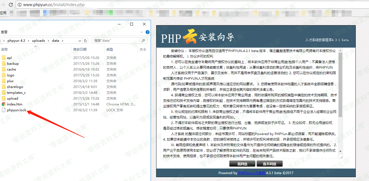Open the backup folder

[13, 64]
